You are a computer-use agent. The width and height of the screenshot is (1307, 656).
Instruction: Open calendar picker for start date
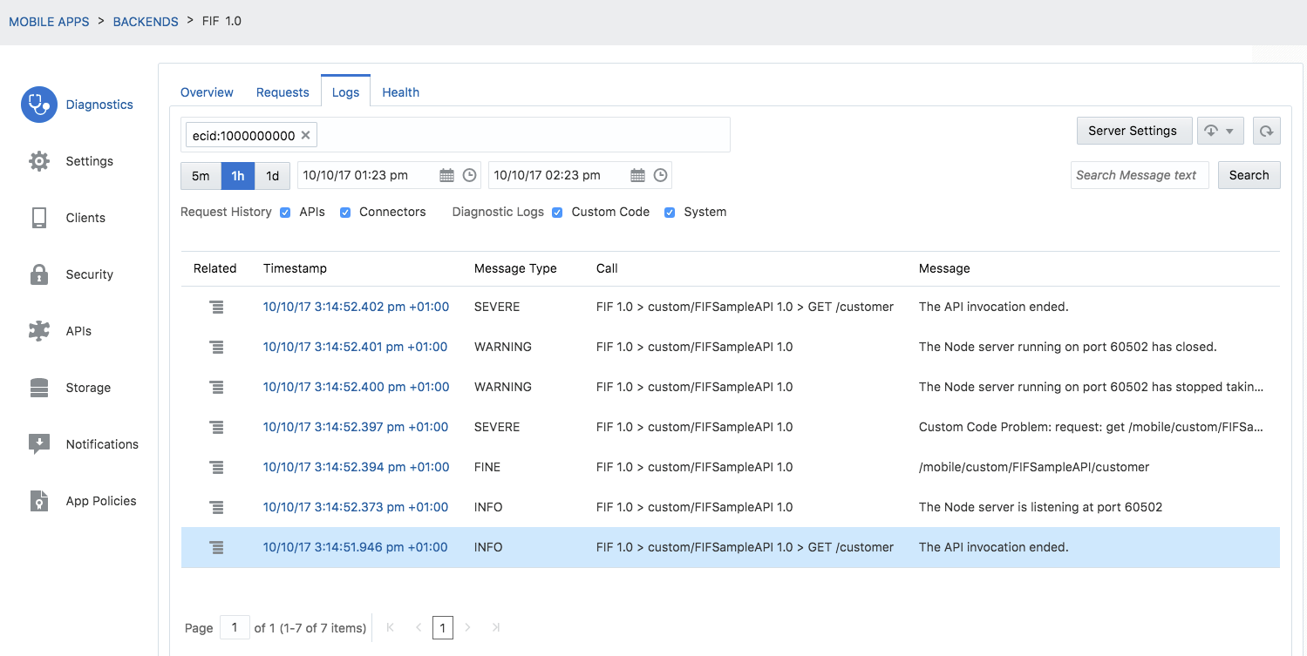446,175
